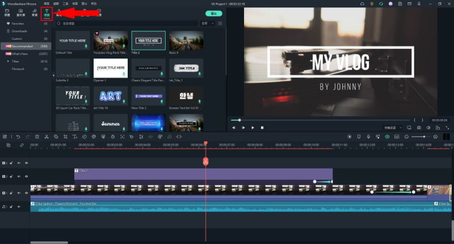Viewport: 454px width, 244px height.
Task: Open the Duration clock icon
Action: (112, 137)
